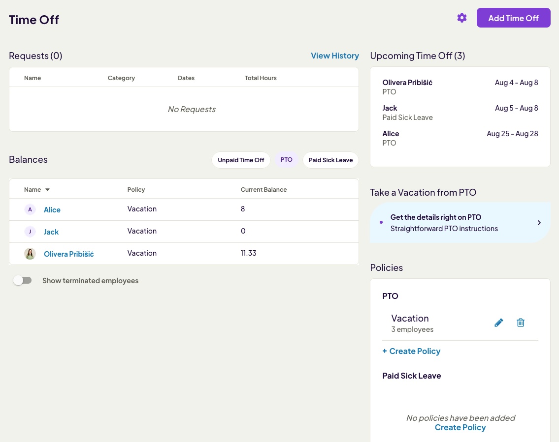Select the PTO balances tab
559x442 pixels.
tap(286, 160)
